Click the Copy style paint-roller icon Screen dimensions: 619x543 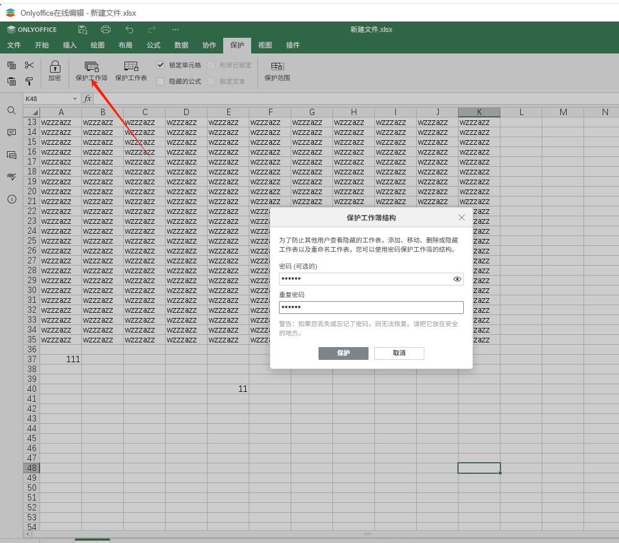(x=29, y=81)
